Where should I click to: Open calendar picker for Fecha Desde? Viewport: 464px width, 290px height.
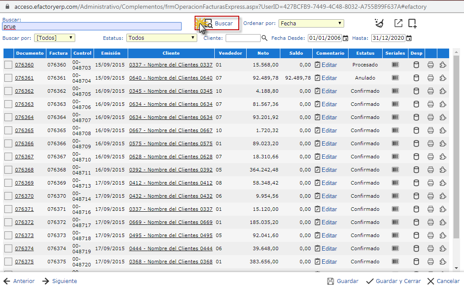pos(345,38)
